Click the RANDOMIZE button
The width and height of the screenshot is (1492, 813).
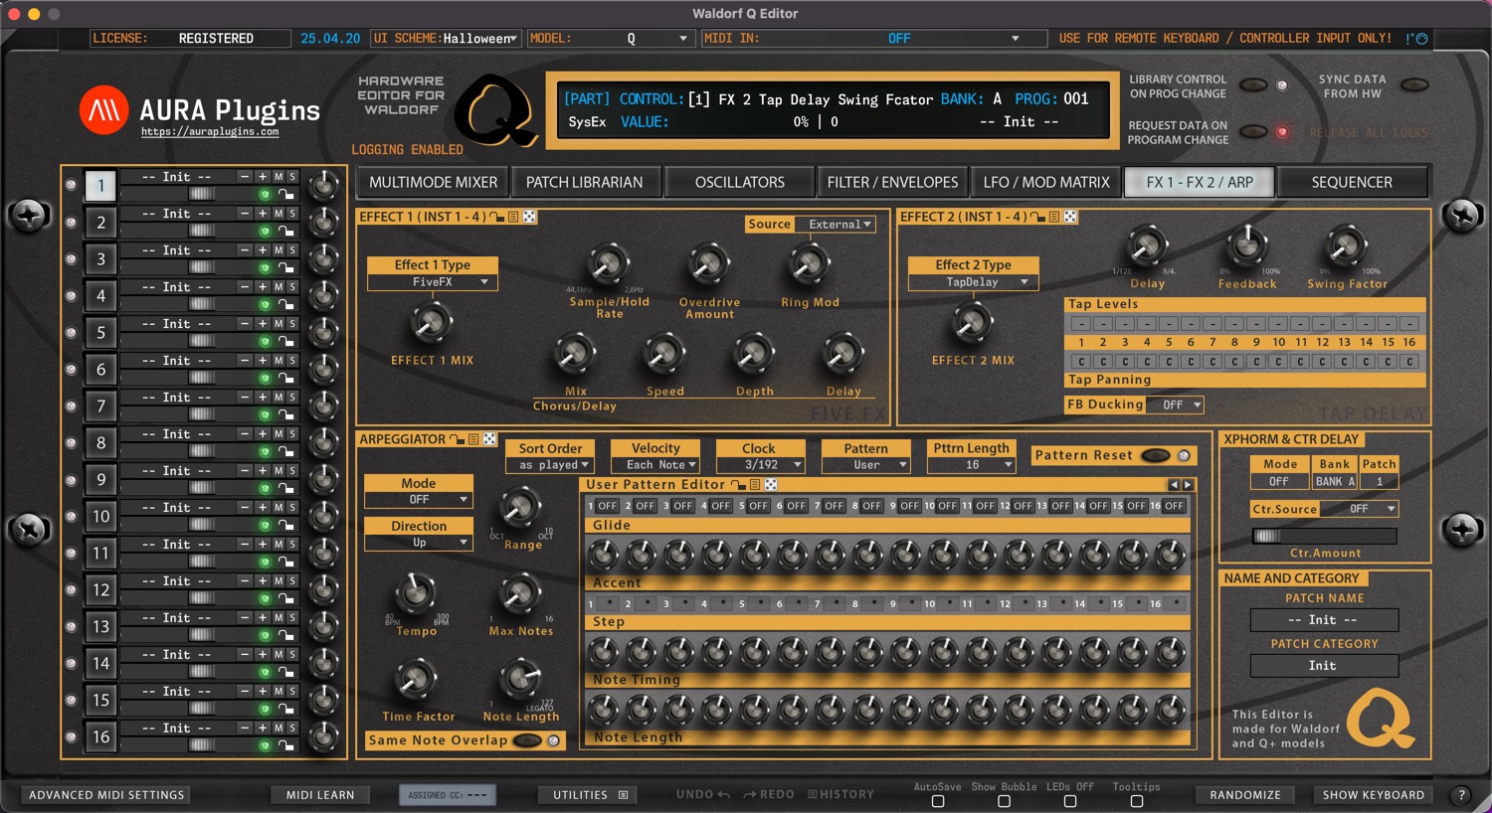coord(1245,795)
